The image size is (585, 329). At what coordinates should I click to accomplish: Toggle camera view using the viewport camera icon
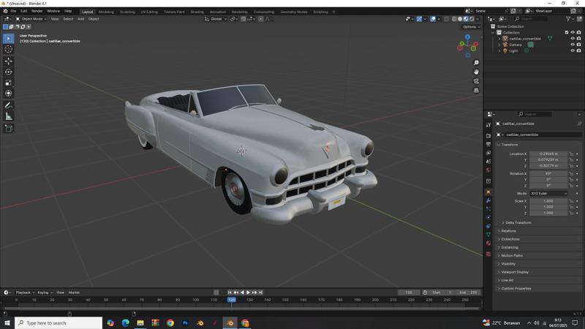coord(476,81)
